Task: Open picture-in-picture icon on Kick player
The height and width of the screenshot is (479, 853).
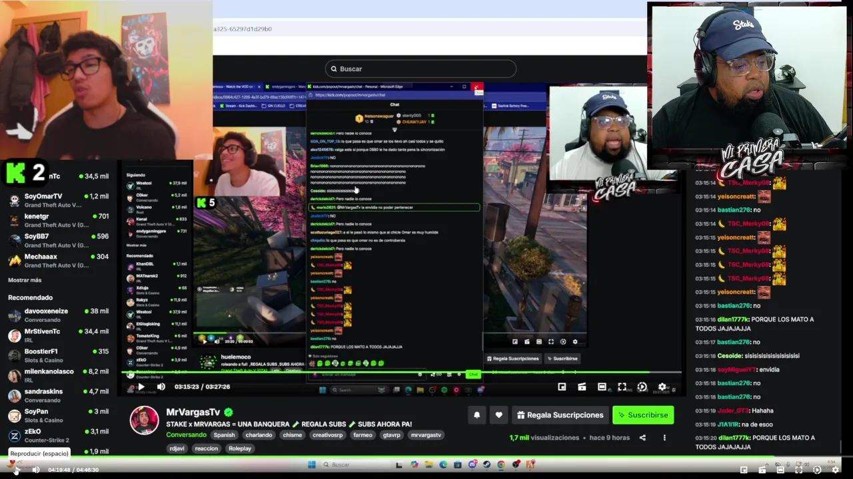Action: tap(562, 387)
